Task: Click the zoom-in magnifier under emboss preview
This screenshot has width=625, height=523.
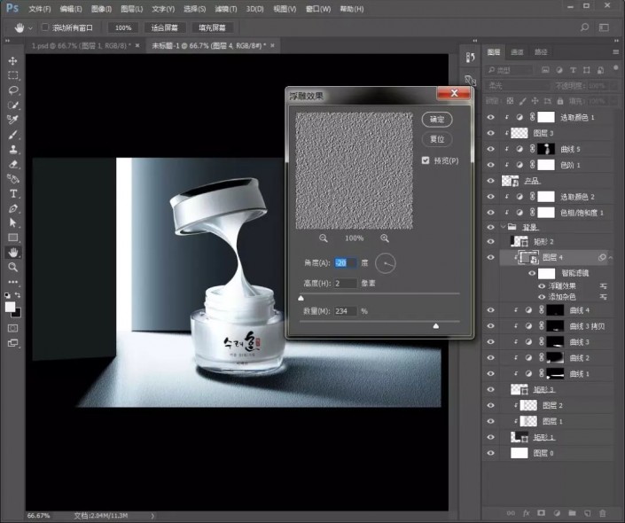Action: [385, 238]
